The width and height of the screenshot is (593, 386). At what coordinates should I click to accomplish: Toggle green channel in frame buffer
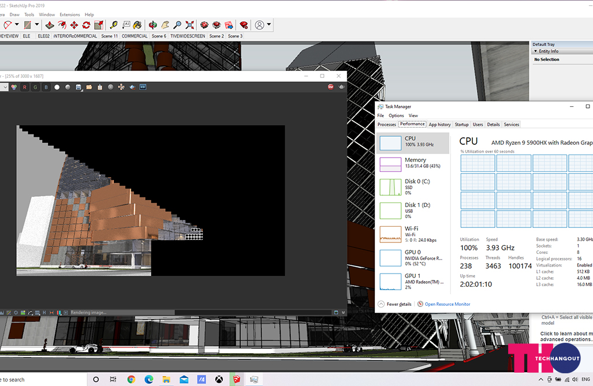pos(35,87)
